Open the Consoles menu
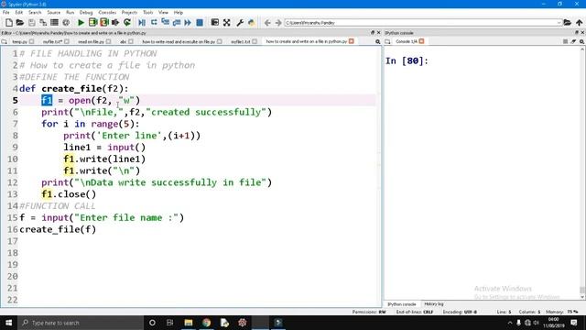This screenshot has width=586, height=330. tap(107, 12)
